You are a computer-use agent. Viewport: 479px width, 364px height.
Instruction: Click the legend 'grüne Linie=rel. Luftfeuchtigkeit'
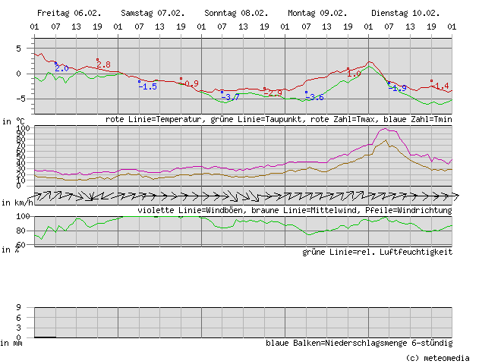[x=377, y=252]
